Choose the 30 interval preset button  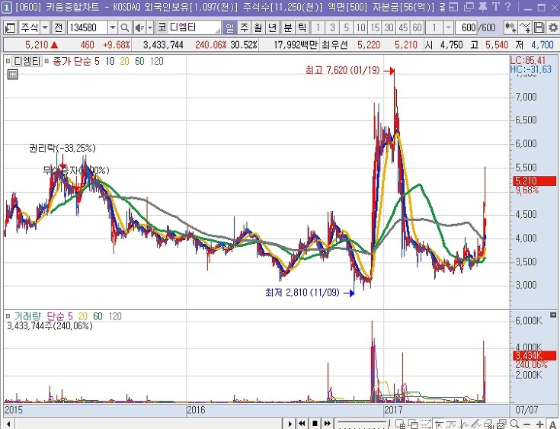point(389,27)
